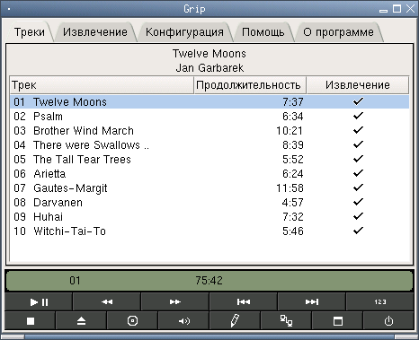Uncheck extraction for There were Swallows
The image size is (419, 340).
point(358,144)
